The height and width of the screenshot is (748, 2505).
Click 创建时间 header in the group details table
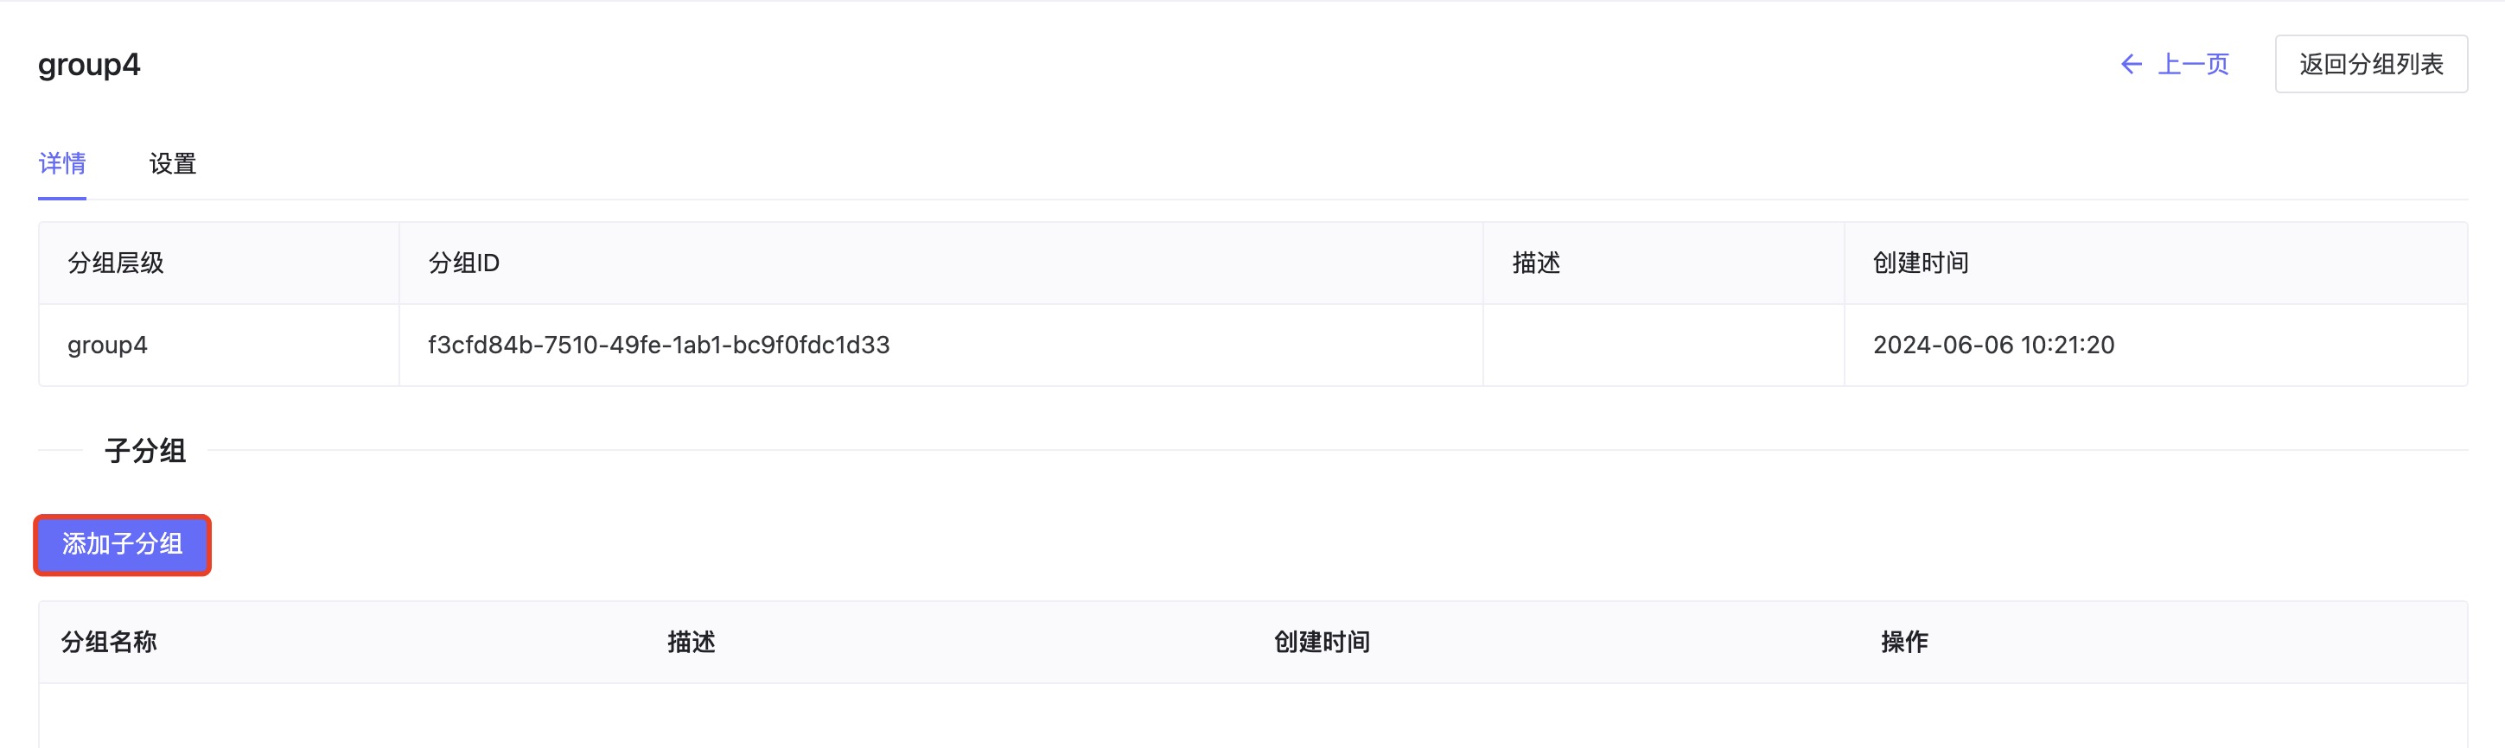coord(1921,263)
